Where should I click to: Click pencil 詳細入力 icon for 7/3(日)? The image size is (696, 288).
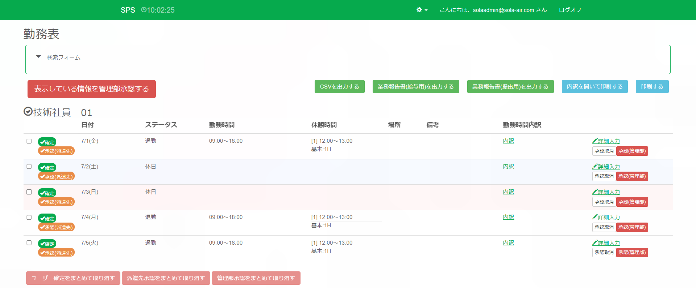coord(595,192)
